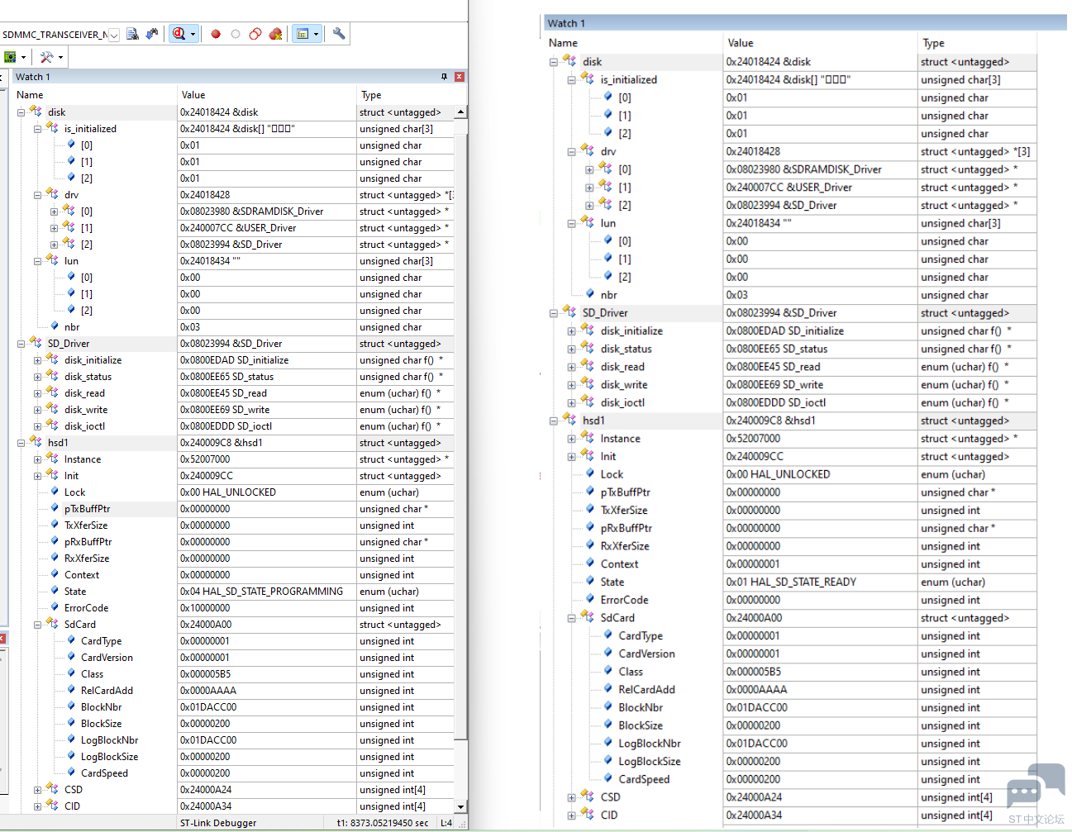Click the Find in Files toolbar icon

coord(132,34)
